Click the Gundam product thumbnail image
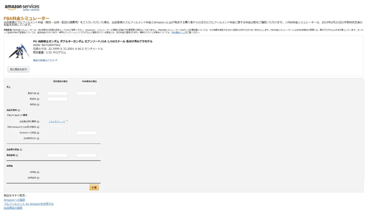Screen dimensions: 370x214 (19, 51)
